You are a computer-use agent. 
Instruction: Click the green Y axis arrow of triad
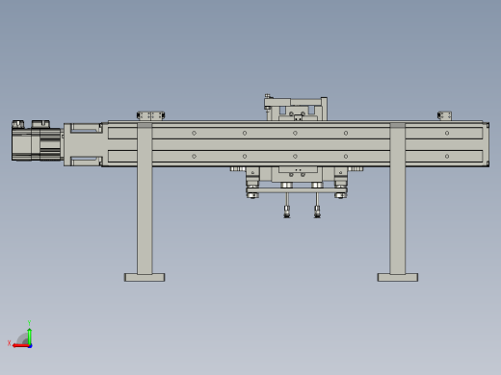point(29,336)
